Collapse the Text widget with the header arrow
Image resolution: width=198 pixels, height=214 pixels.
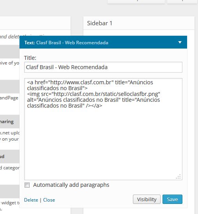click(x=180, y=42)
